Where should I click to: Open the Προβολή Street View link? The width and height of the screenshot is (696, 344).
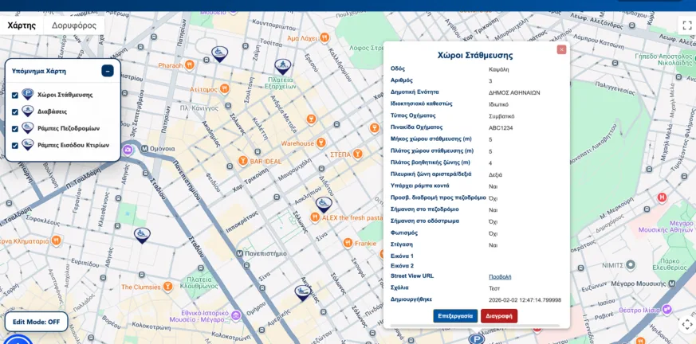(500, 276)
